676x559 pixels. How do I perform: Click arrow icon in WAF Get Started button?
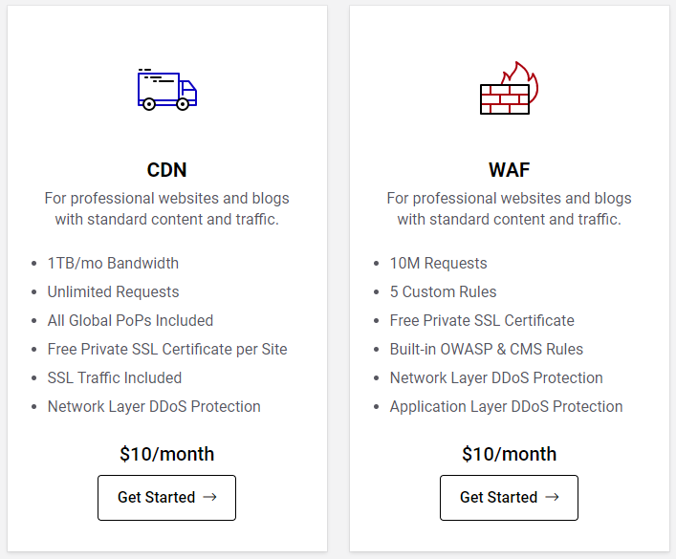[x=553, y=497]
